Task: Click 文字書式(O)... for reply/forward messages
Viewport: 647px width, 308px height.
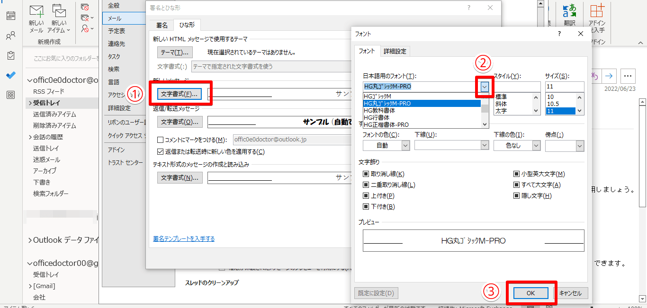Action: (x=180, y=122)
